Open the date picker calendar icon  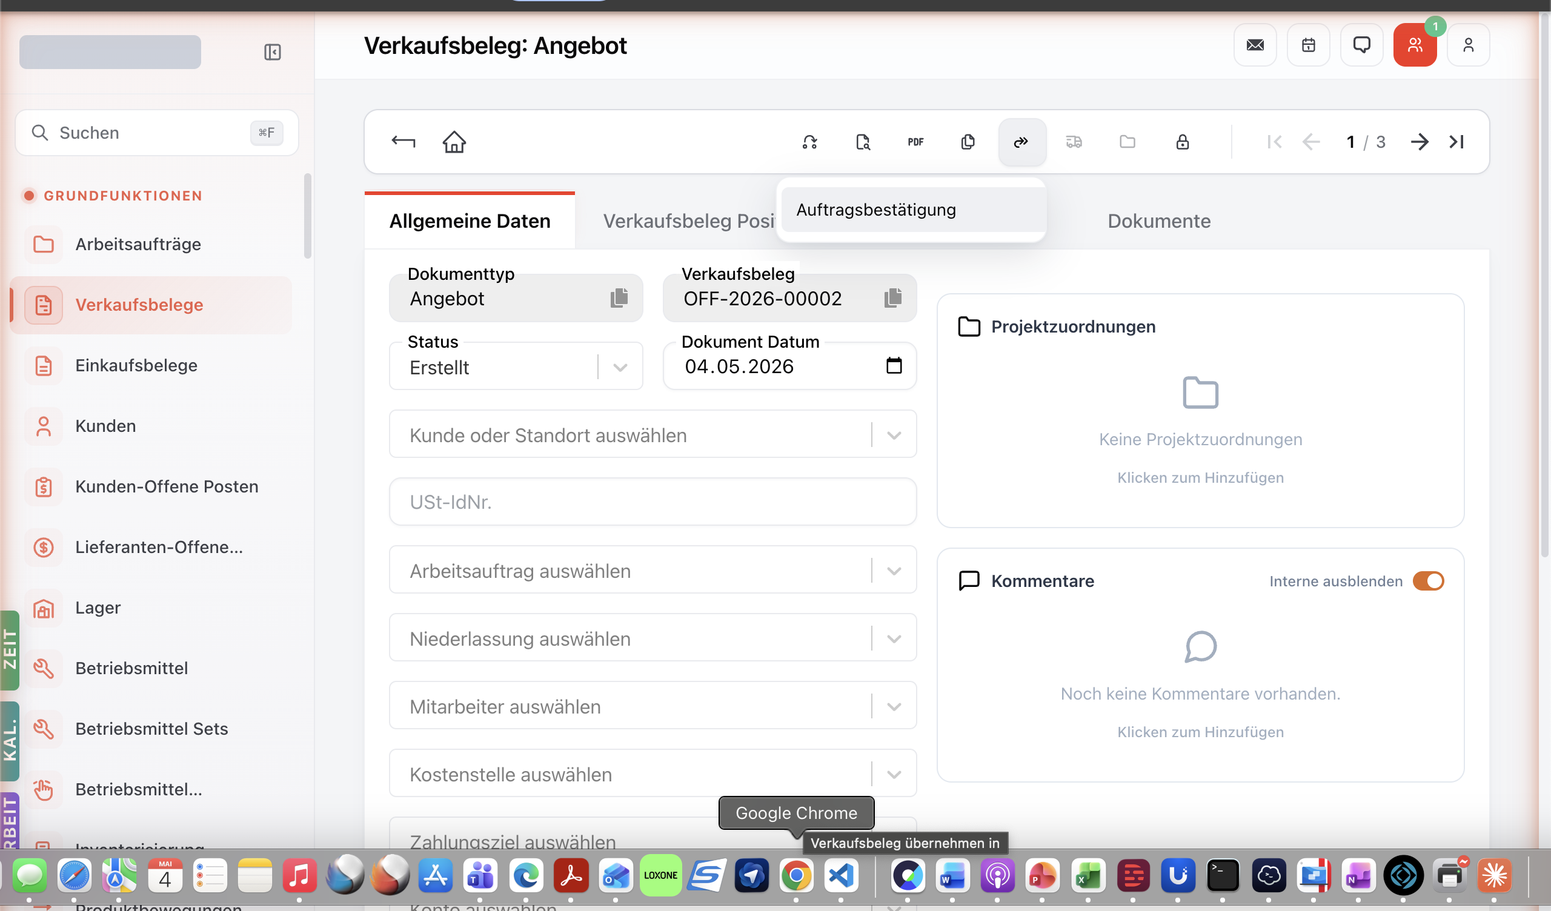tap(894, 366)
